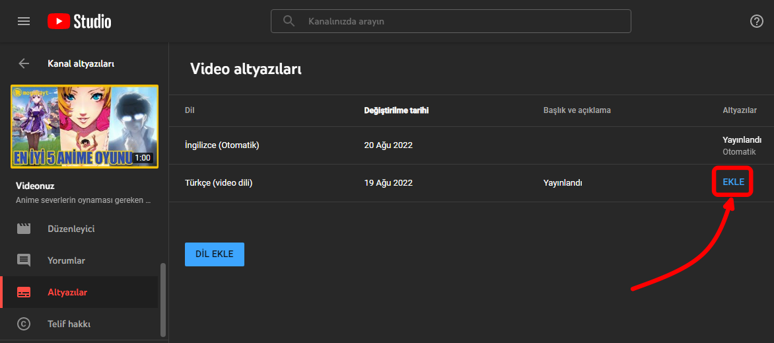Click the Altyazılar subtitles icon
This screenshot has width=774, height=343.
24,292
